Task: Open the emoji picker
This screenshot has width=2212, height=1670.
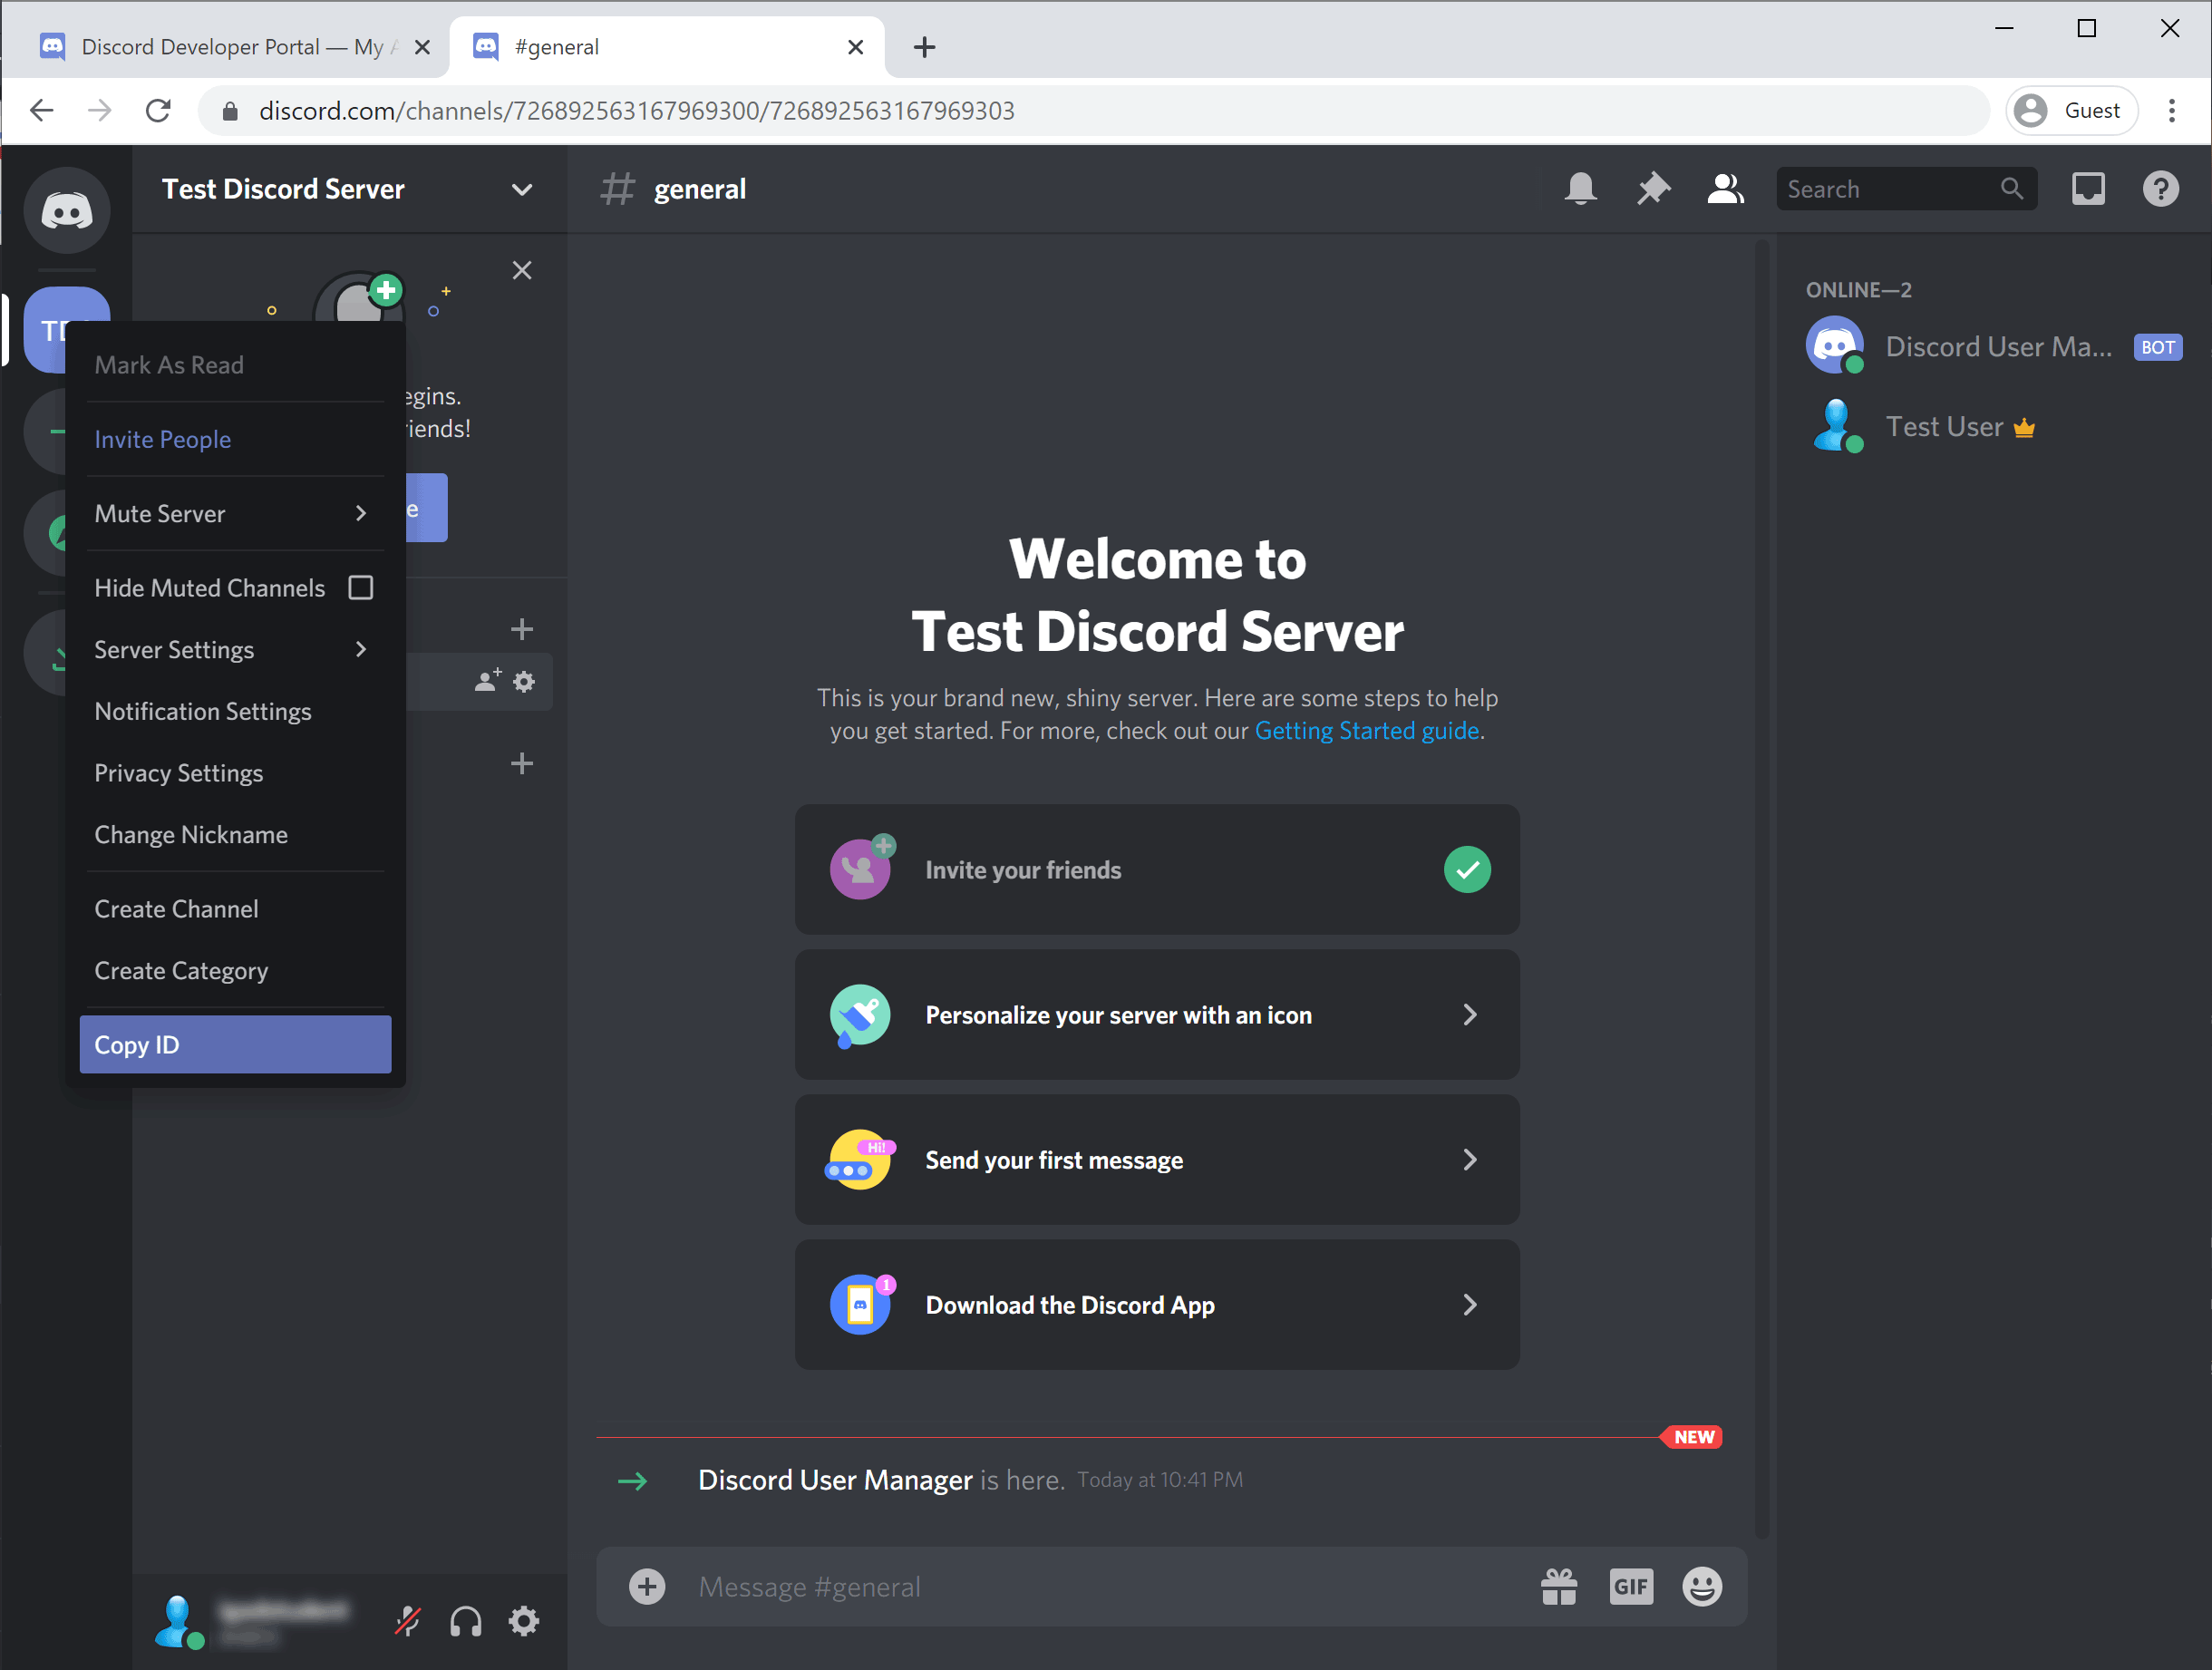Action: click(1702, 1586)
